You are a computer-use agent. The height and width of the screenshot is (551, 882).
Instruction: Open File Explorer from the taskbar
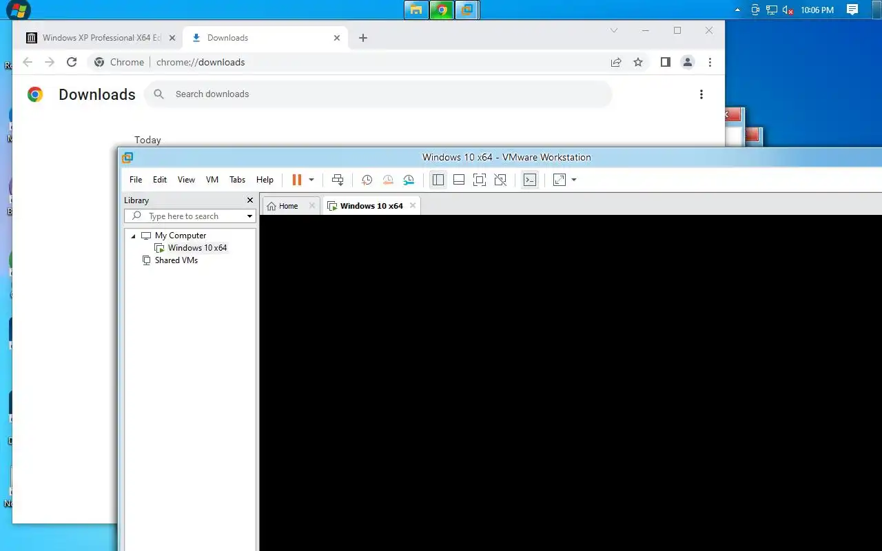[416, 10]
